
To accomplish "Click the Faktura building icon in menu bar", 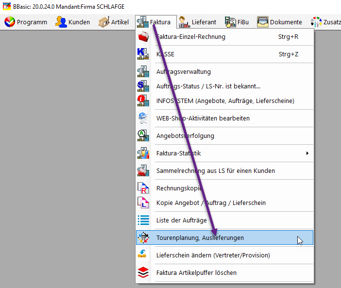I will pyautogui.click(x=143, y=22).
